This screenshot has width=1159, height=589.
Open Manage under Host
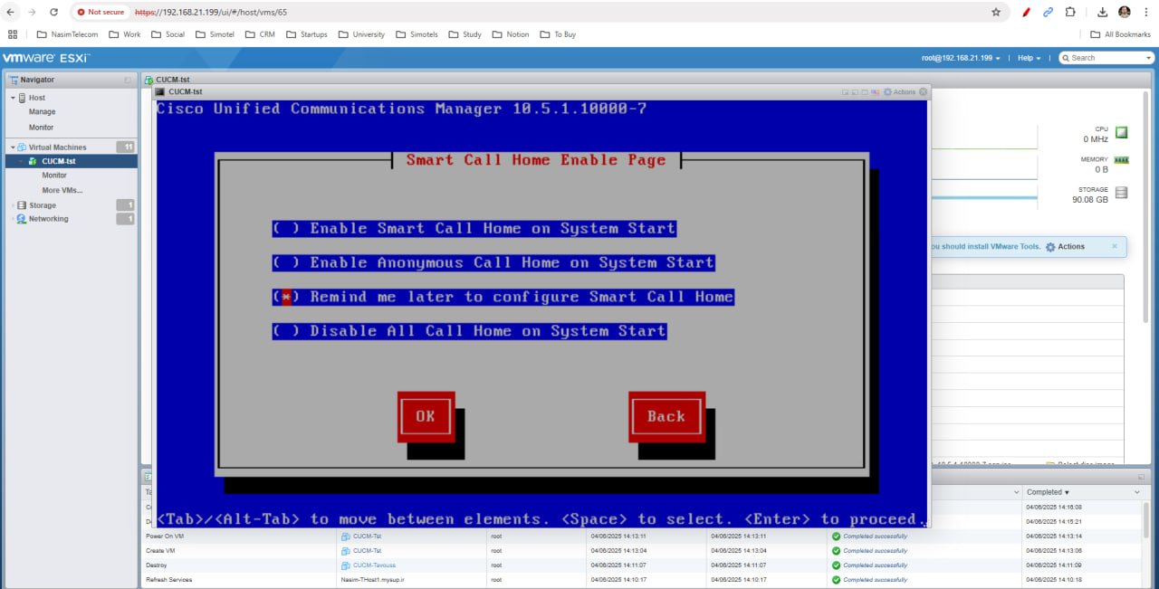[x=42, y=112]
